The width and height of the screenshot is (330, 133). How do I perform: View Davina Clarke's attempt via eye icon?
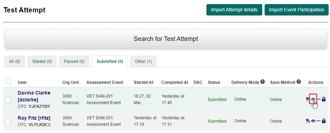[313, 99]
